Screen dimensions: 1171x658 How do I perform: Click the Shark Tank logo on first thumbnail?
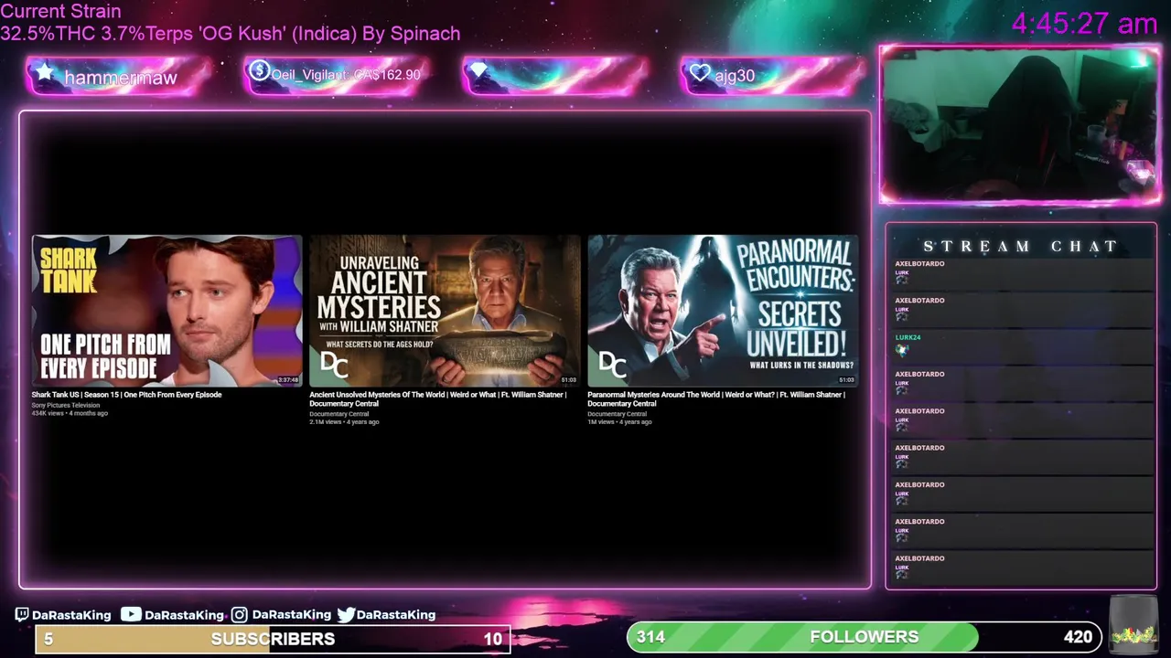pos(69,271)
